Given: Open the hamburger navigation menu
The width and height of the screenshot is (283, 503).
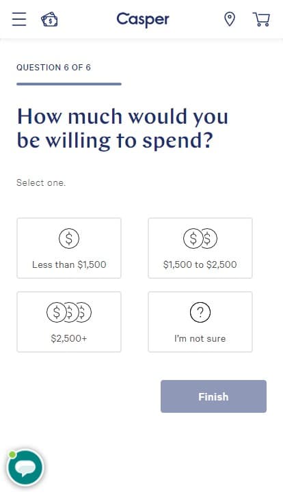Looking at the screenshot, I should (19, 19).
